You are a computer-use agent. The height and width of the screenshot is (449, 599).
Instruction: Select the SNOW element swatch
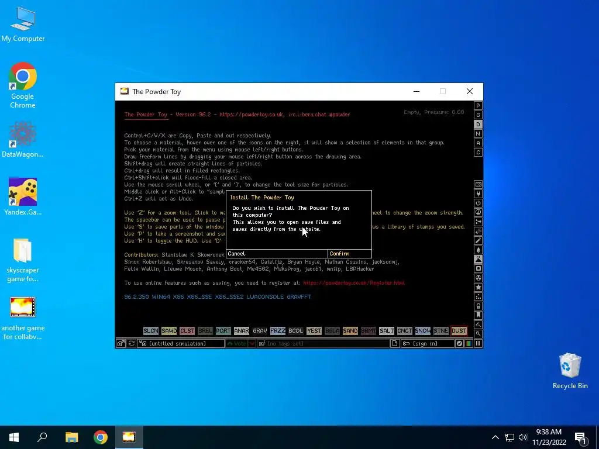point(422,331)
